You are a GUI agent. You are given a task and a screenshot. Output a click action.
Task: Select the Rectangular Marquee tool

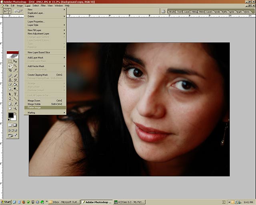[10, 61]
